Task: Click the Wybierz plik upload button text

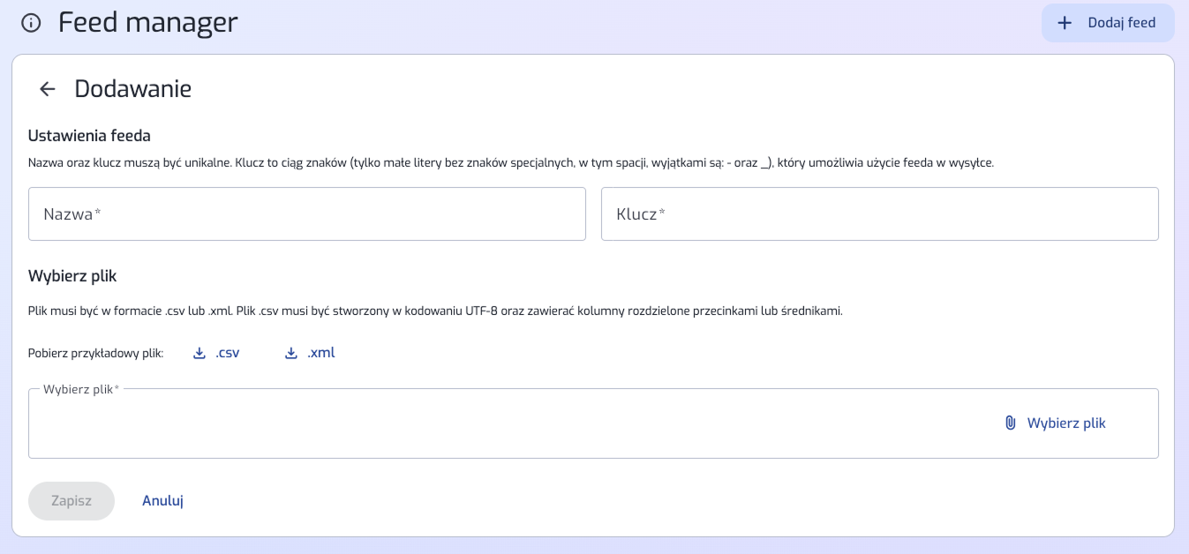Action: tap(1066, 423)
